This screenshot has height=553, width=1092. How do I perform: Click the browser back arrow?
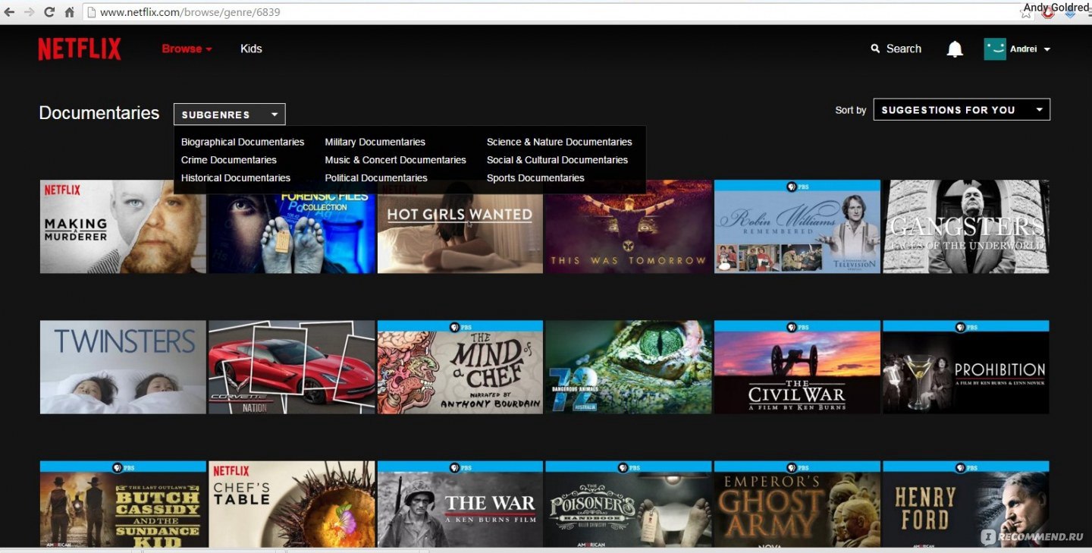point(9,12)
